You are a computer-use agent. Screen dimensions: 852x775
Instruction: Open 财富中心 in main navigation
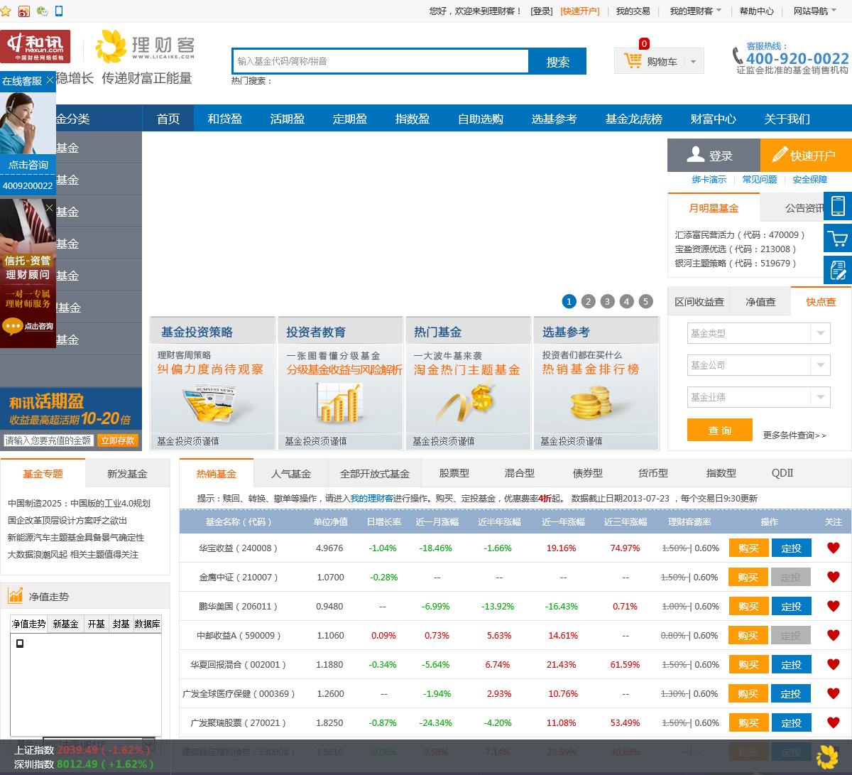click(x=714, y=119)
